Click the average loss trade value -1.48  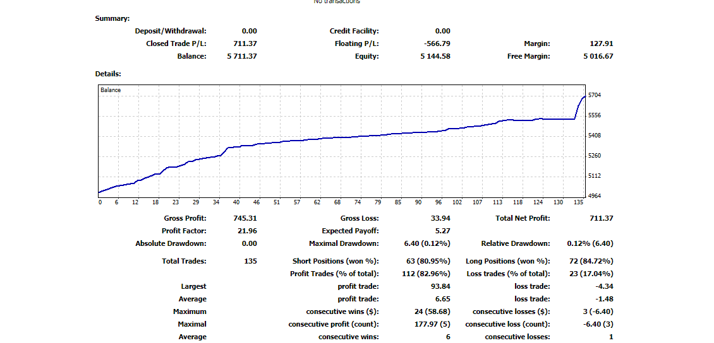[x=604, y=299]
